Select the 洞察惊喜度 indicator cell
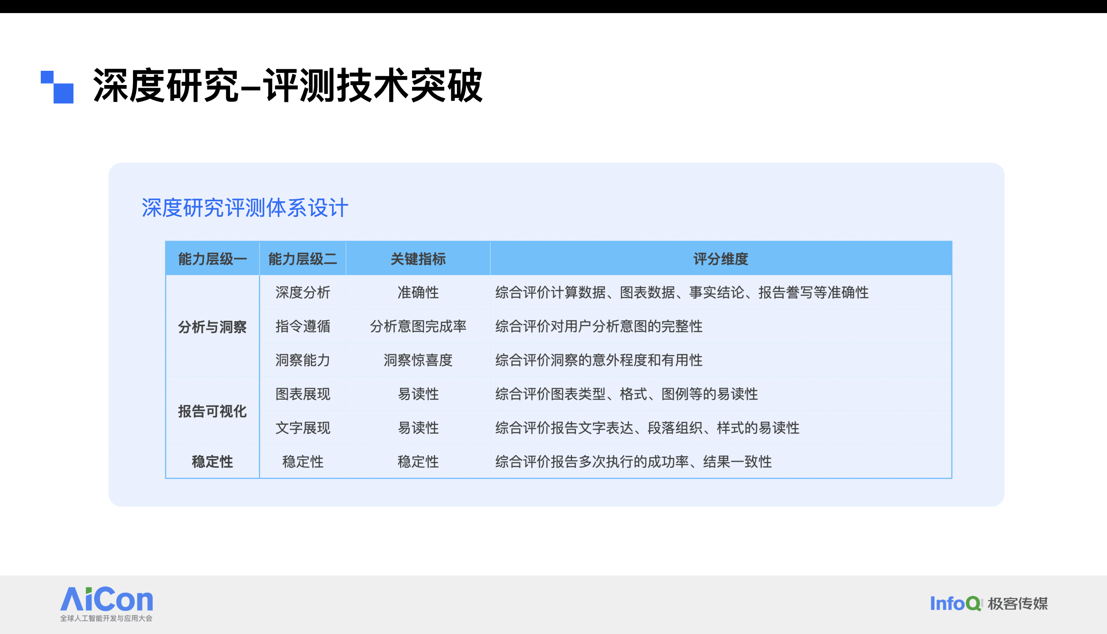1107x634 pixels. (x=418, y=360)
